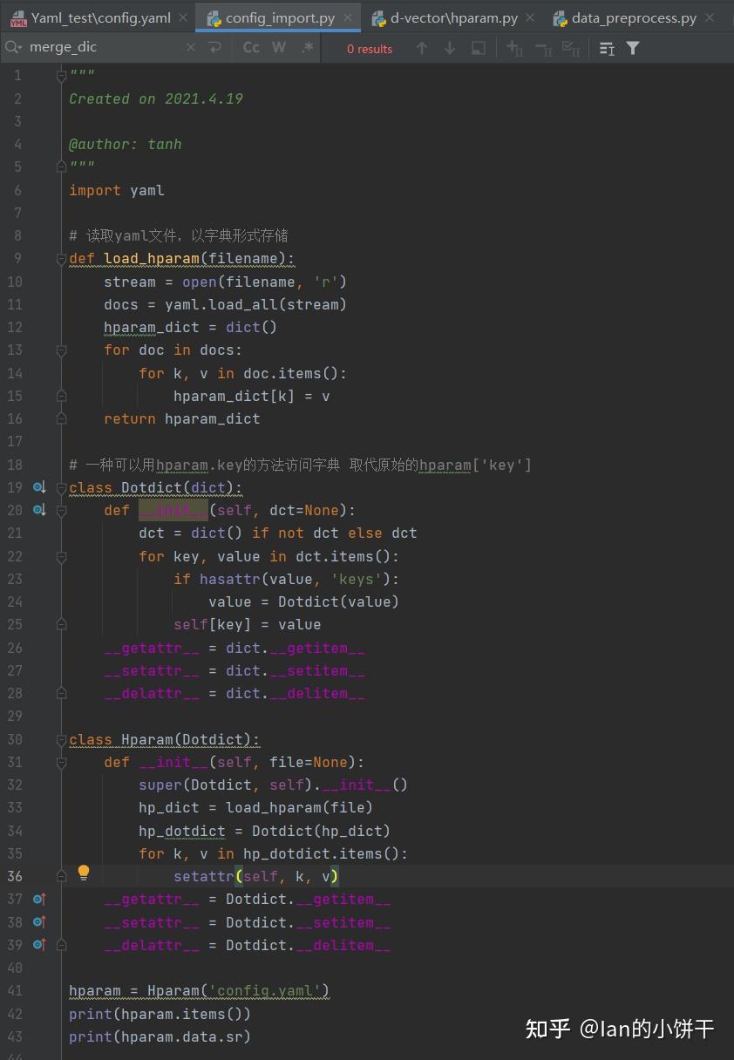Toggle match case (Cc) in the search bar

[x=251, y=48]
